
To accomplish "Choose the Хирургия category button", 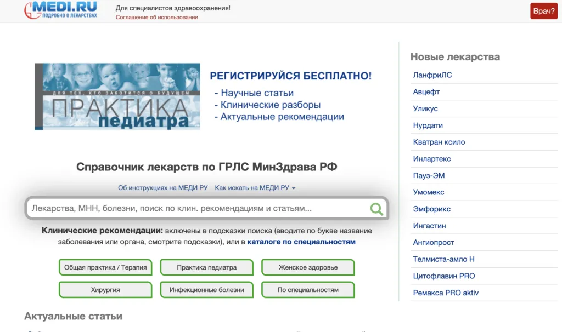I will (x=105, y=290).
